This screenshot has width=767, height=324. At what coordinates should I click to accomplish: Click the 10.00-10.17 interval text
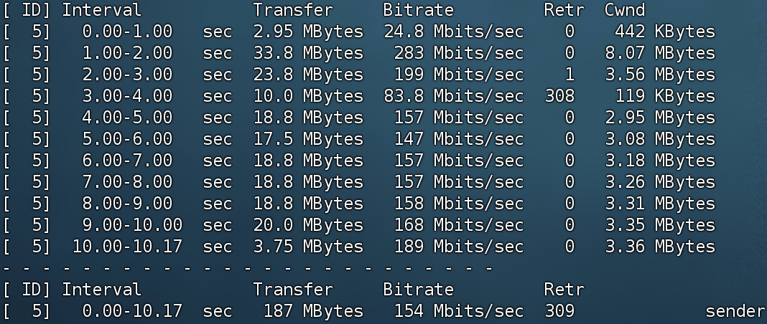click(127, 247)
